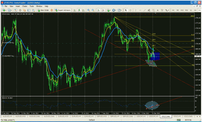Screen dimensions: 202x122
Task: Toggle the H4 timeframe button
Action: tap(195, 10)
